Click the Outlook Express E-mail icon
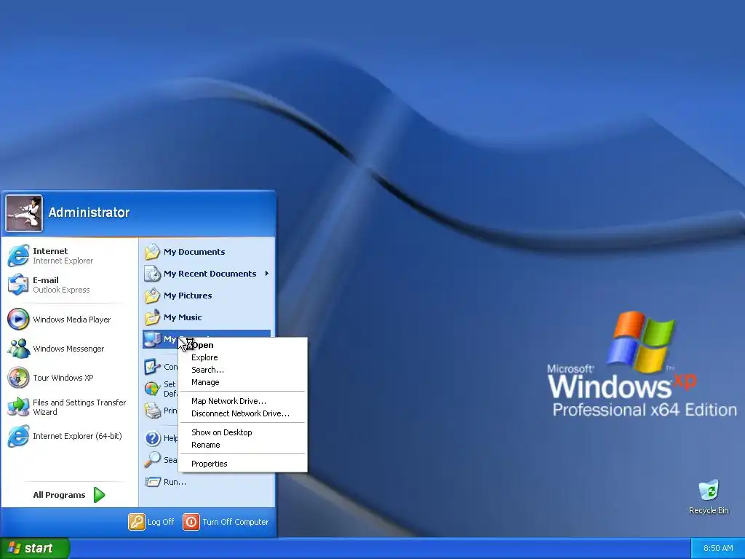This screenshot has height=559, width=745. pyautogui.click(x=18, y=285)
